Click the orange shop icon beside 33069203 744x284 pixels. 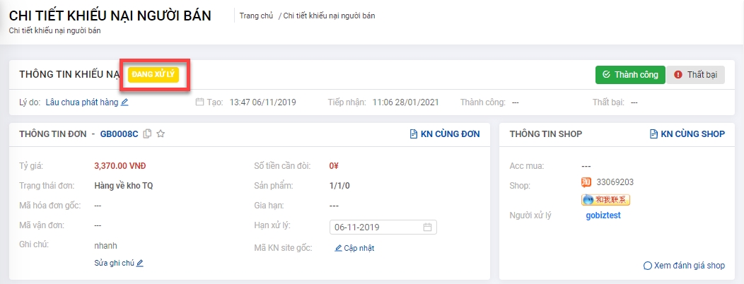tap(586, 184)
